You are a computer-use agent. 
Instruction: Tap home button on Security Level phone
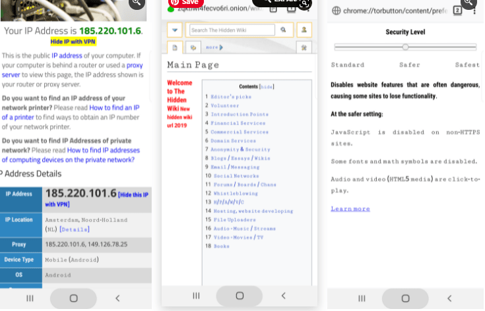pos(405,298)
